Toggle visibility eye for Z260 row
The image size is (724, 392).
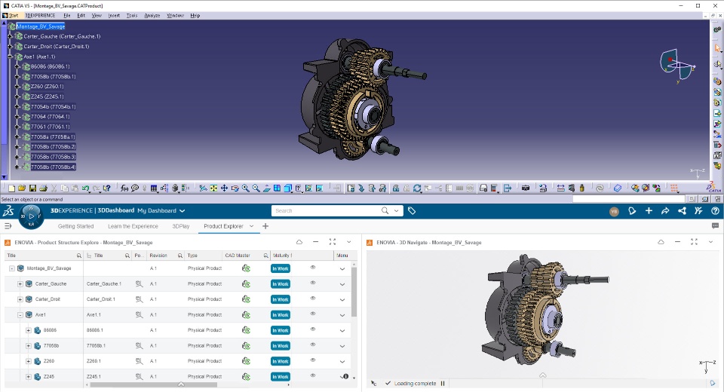[312, 360]
